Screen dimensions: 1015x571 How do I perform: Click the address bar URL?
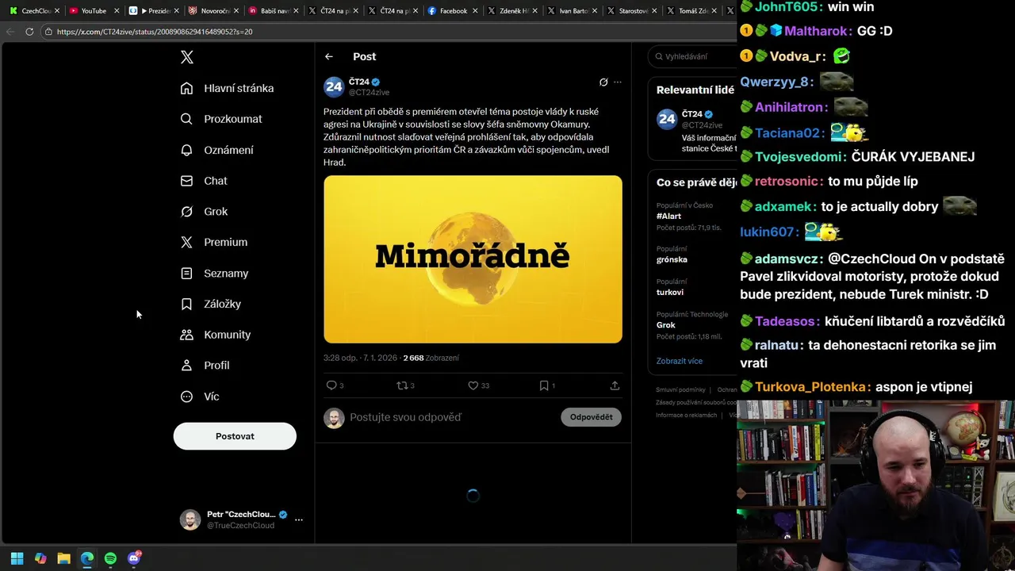(x=155, y=32)
